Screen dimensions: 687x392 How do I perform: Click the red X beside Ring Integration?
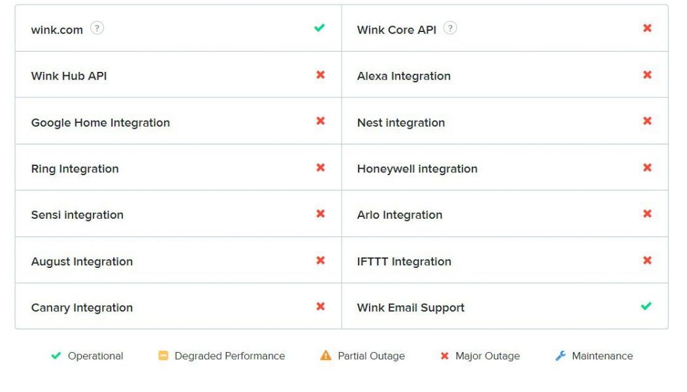(x=319, y=167)
